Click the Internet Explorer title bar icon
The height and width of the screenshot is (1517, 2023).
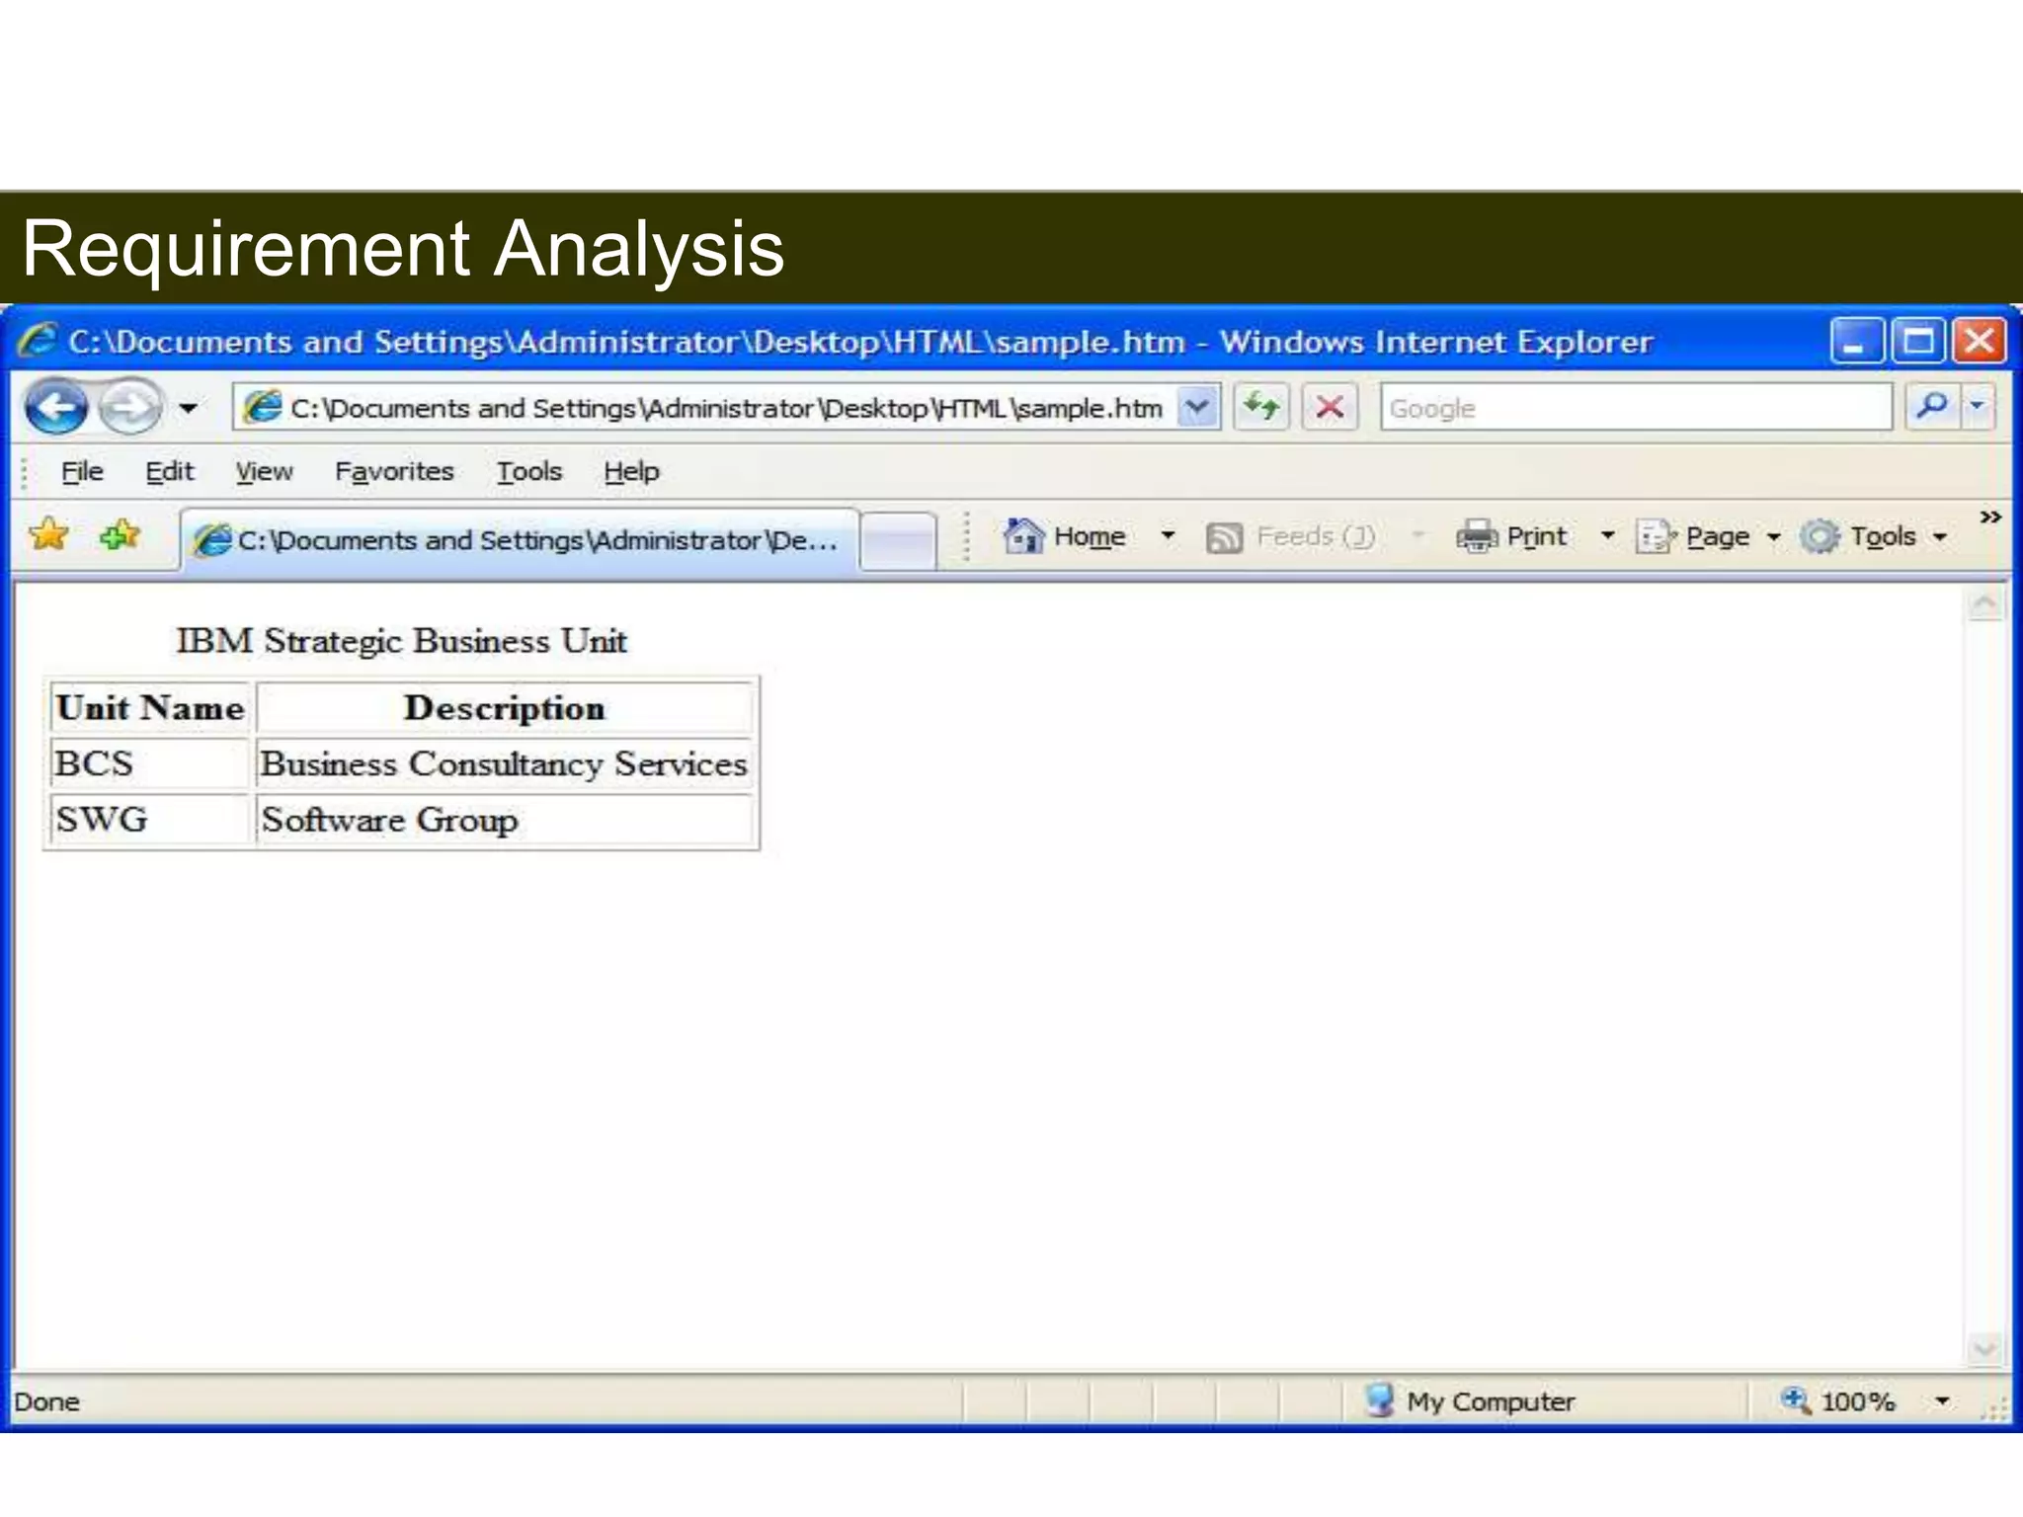pyautogui.click(x=38, y=341)
